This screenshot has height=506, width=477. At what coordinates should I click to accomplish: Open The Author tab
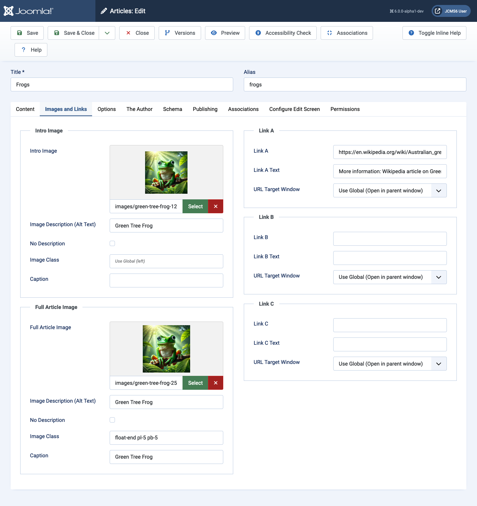point(139,109)
